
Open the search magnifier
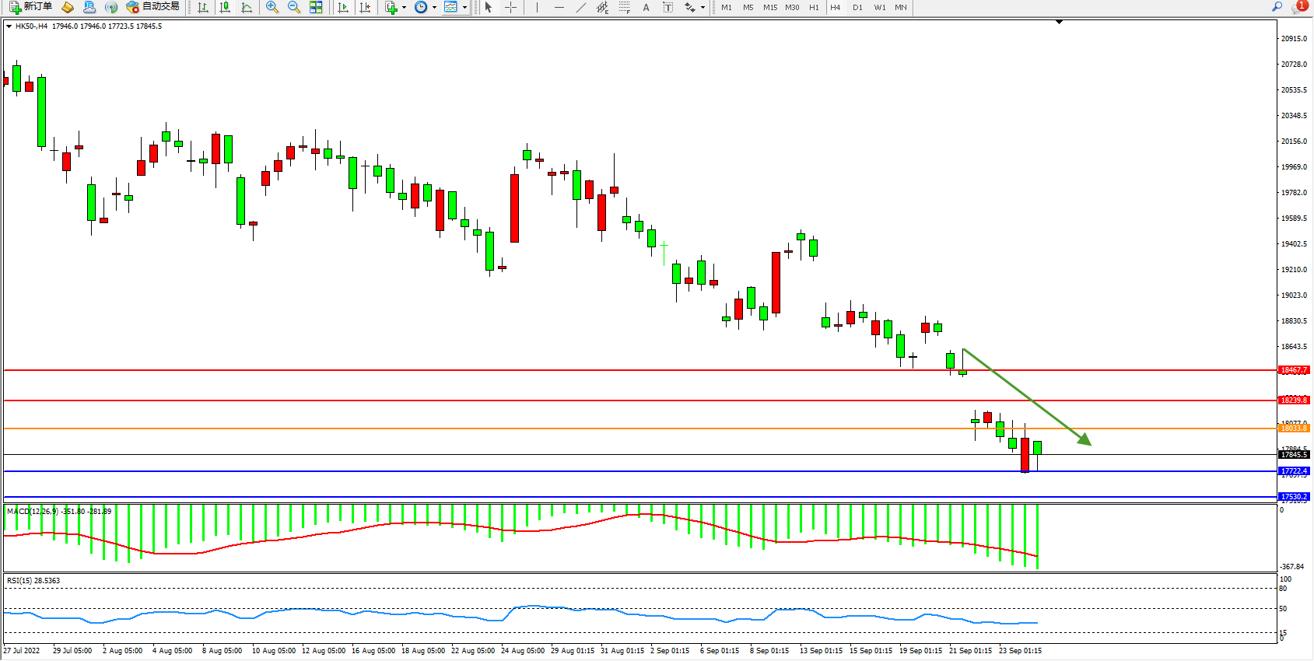[1277, 7]
